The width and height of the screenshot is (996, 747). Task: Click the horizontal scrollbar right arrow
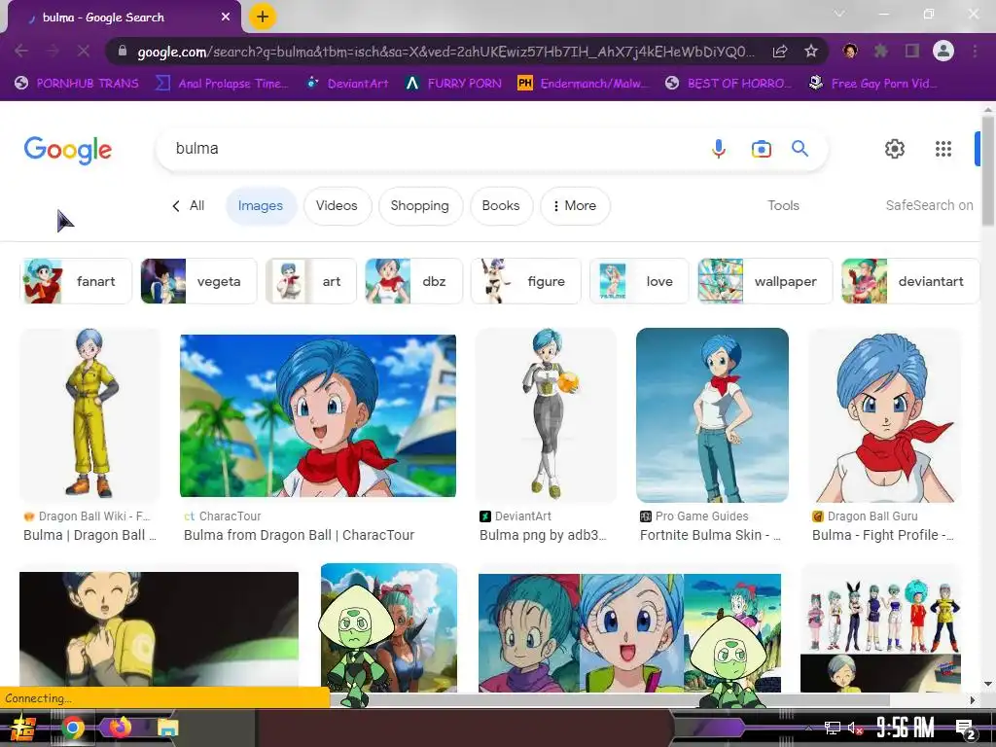(973, 700)
